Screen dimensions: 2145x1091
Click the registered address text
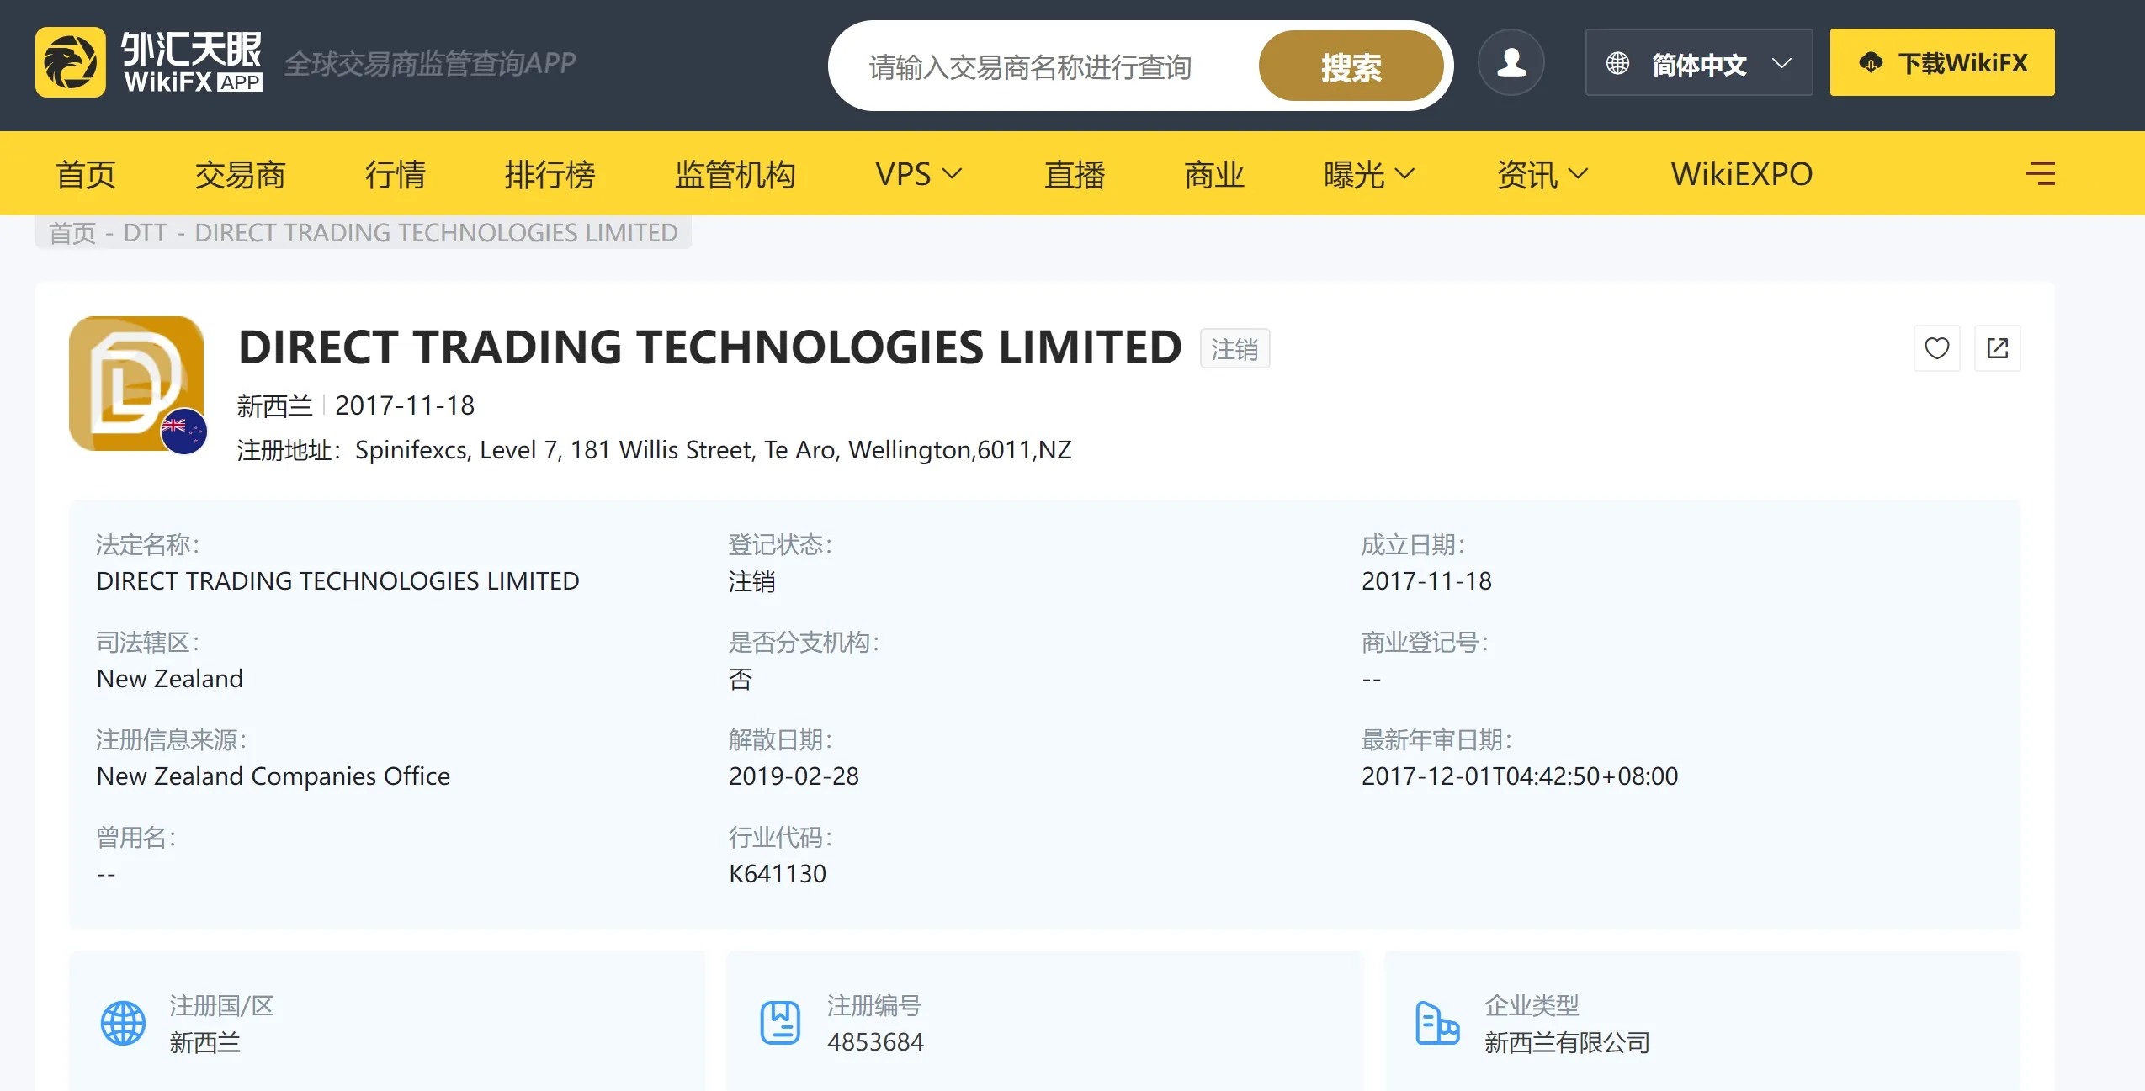(x=714, y=450)
